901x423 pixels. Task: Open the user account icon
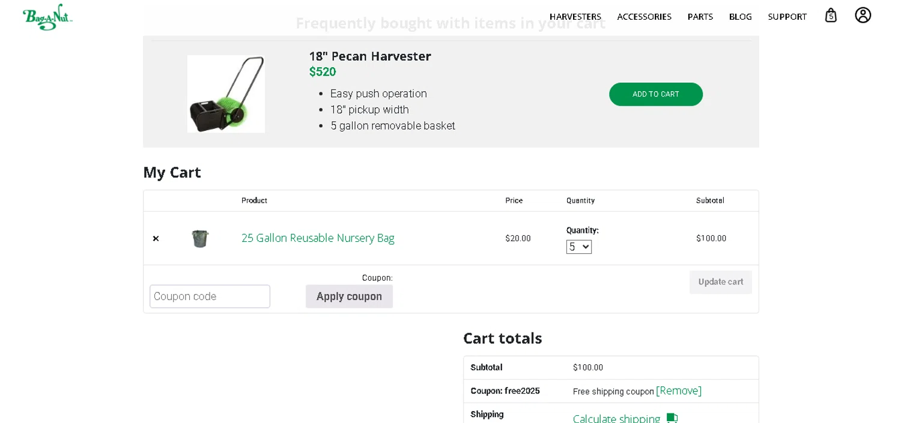pyautogui.click(x=863, y=16)
